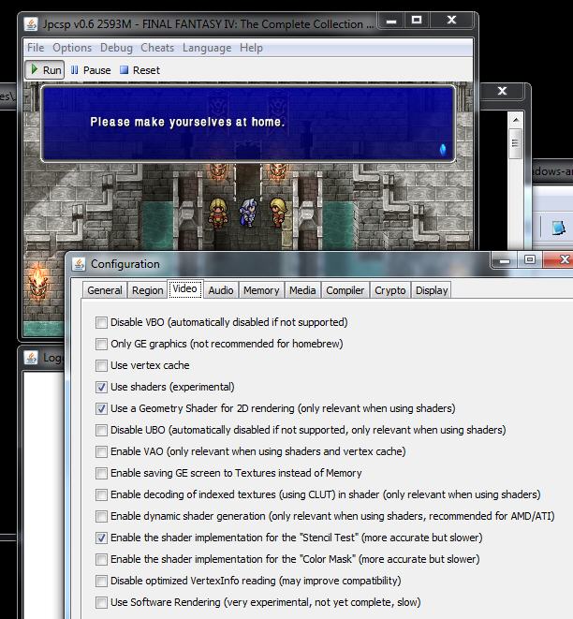Uncheck Use shaders (experimental)

point(101,387)
